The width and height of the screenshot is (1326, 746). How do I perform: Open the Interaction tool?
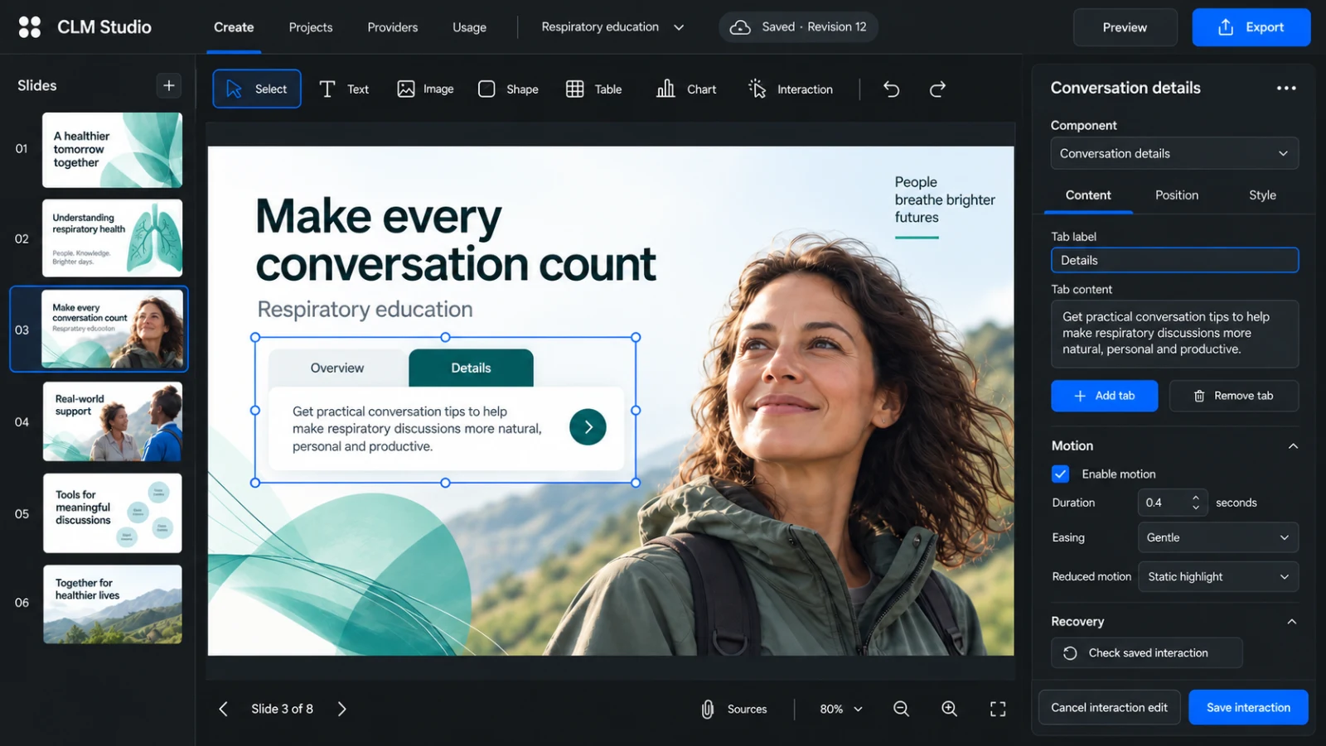[x=791, y=89]
